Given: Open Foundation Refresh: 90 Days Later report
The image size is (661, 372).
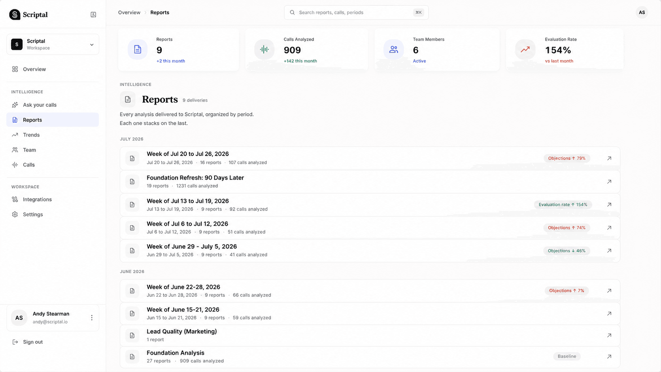Looking at the screenshot, I should [x=370, y=182].
